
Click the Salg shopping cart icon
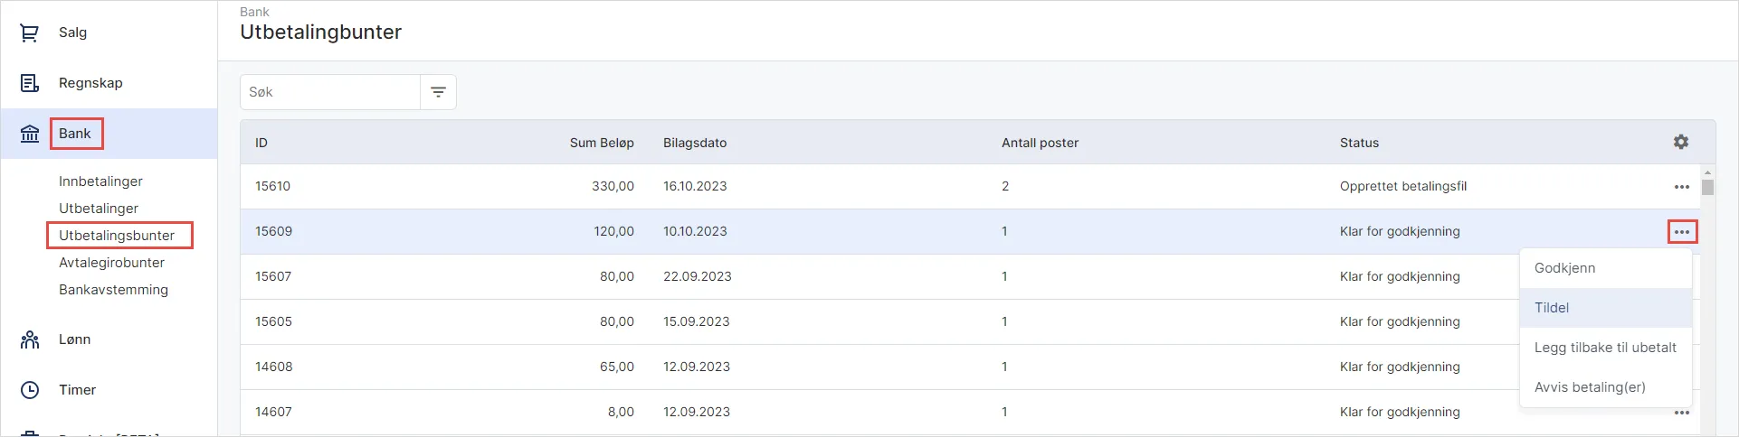[30, 33]
